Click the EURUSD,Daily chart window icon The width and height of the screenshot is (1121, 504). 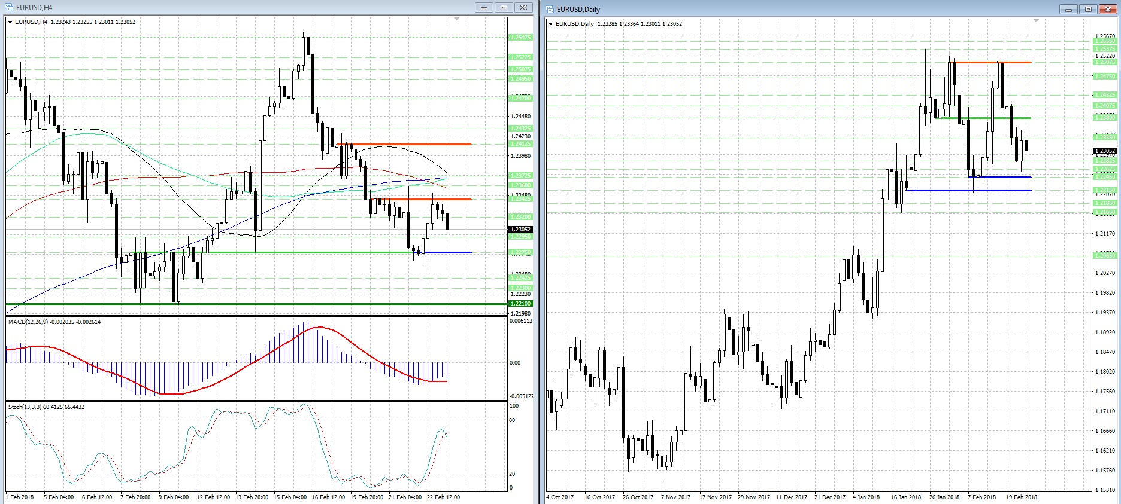tap(550, 10)
